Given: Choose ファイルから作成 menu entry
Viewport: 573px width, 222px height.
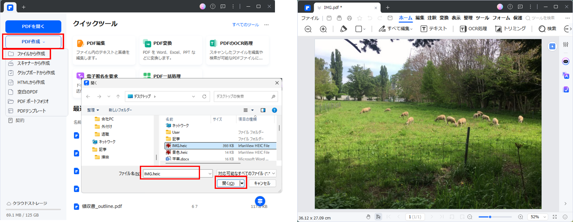Looking at the screenshot, I should click(x=31, y=54).
